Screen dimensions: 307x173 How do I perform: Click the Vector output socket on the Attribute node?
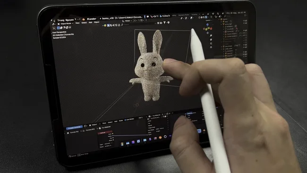click(113, 136)
